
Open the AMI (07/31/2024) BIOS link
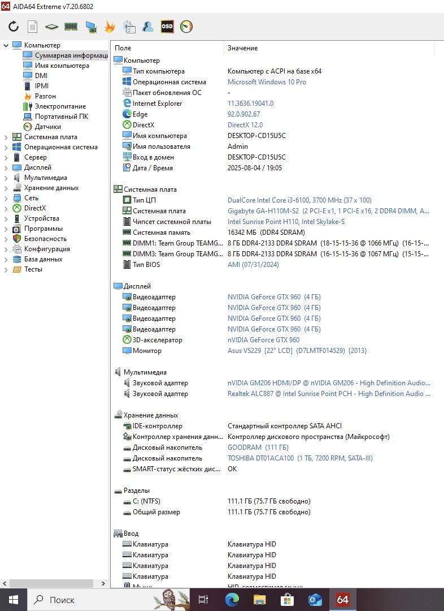click(253, 264)
